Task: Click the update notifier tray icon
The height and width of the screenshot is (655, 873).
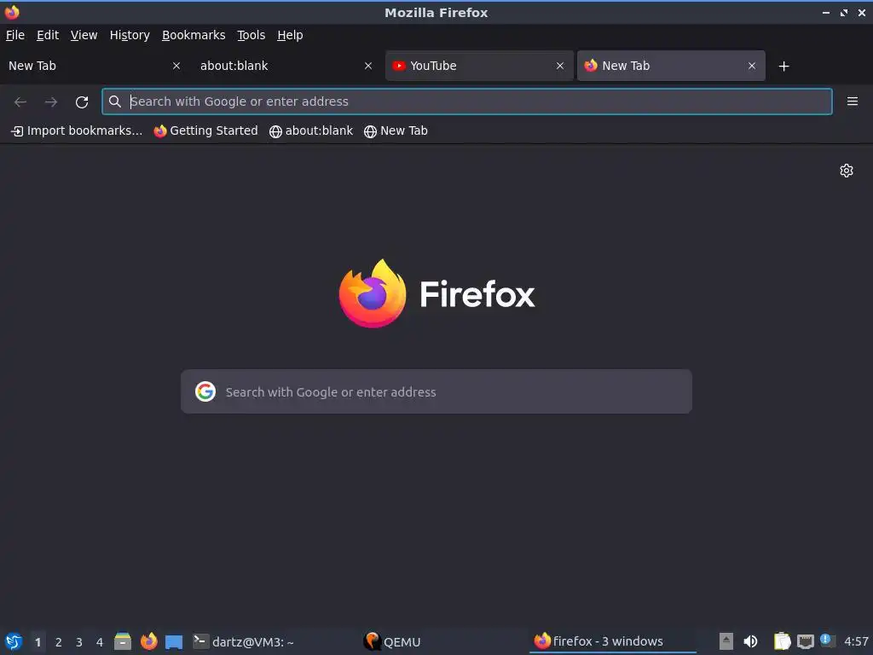Action: 827,641
